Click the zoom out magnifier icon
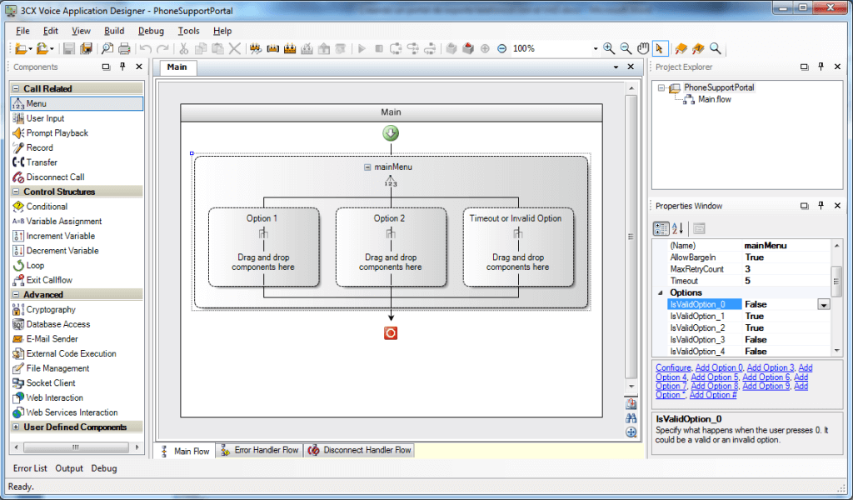This screenshot has width=853, height=500. click(626, 48)
